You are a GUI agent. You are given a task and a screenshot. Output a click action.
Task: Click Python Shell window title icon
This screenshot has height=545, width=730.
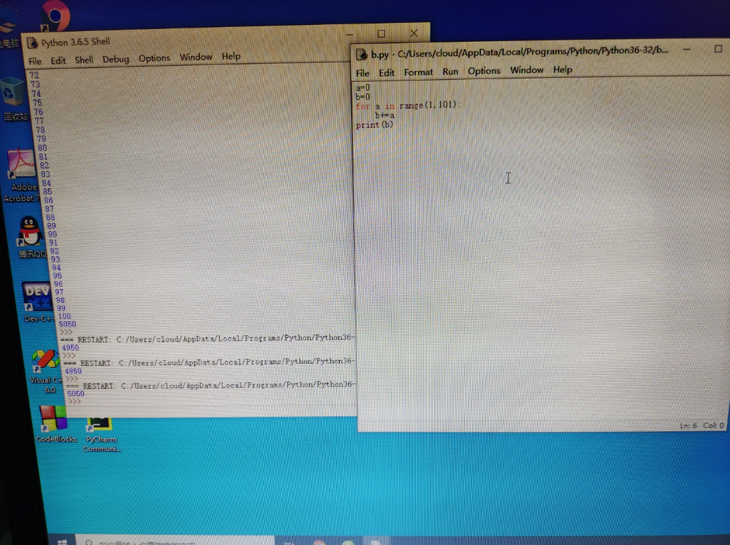[x=32, y=43]
